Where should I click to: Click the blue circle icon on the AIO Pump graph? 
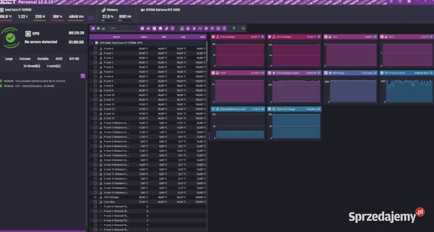click(375, 73)
